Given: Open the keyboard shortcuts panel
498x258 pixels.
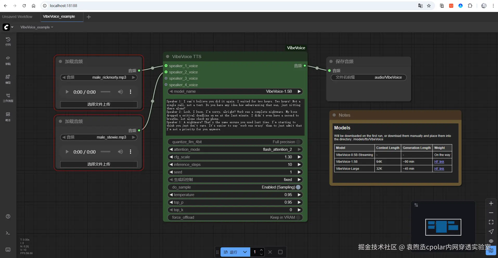Looking at the screenshot, I should pyautogui.click(x=8, y=250).
